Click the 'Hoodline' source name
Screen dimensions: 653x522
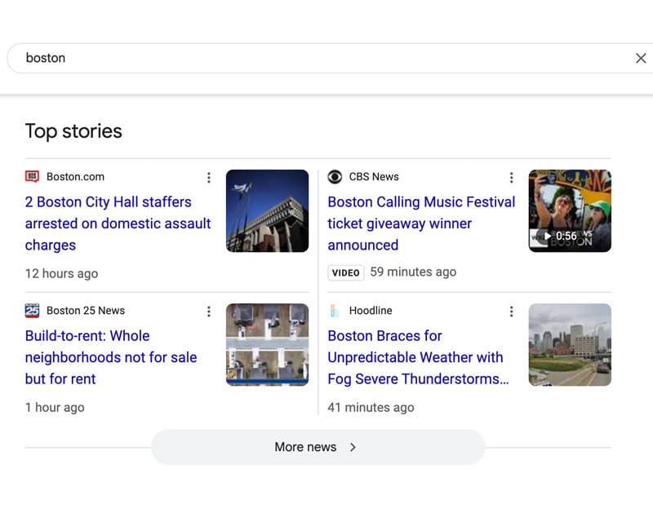pyautogui.click(x=371, y=311)
